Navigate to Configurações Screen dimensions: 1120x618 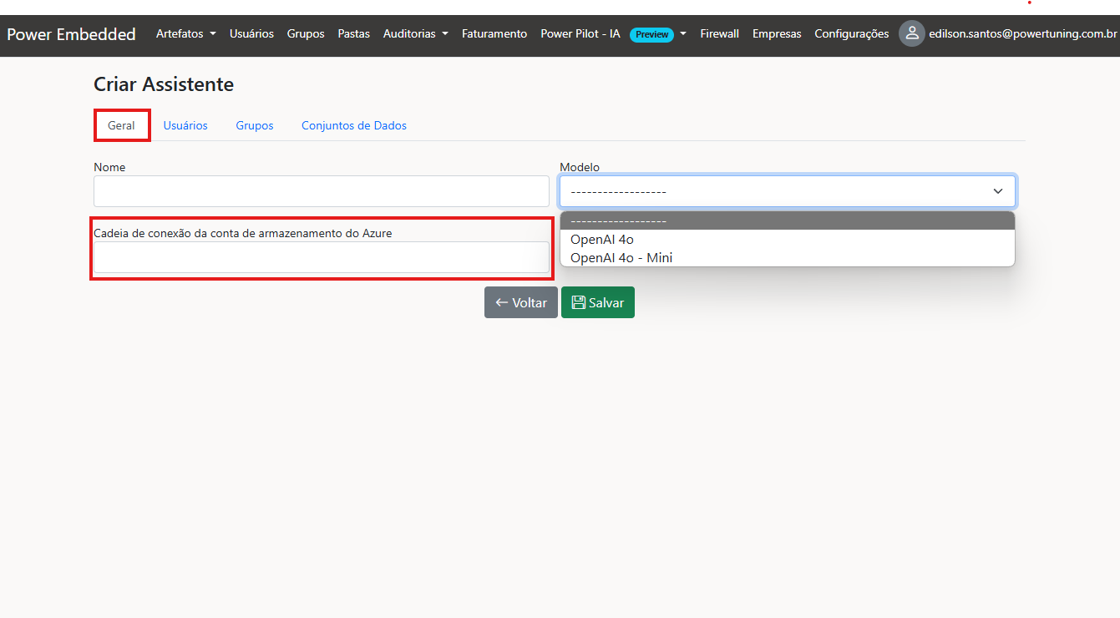pyautogui.click(x=851, y=33)
